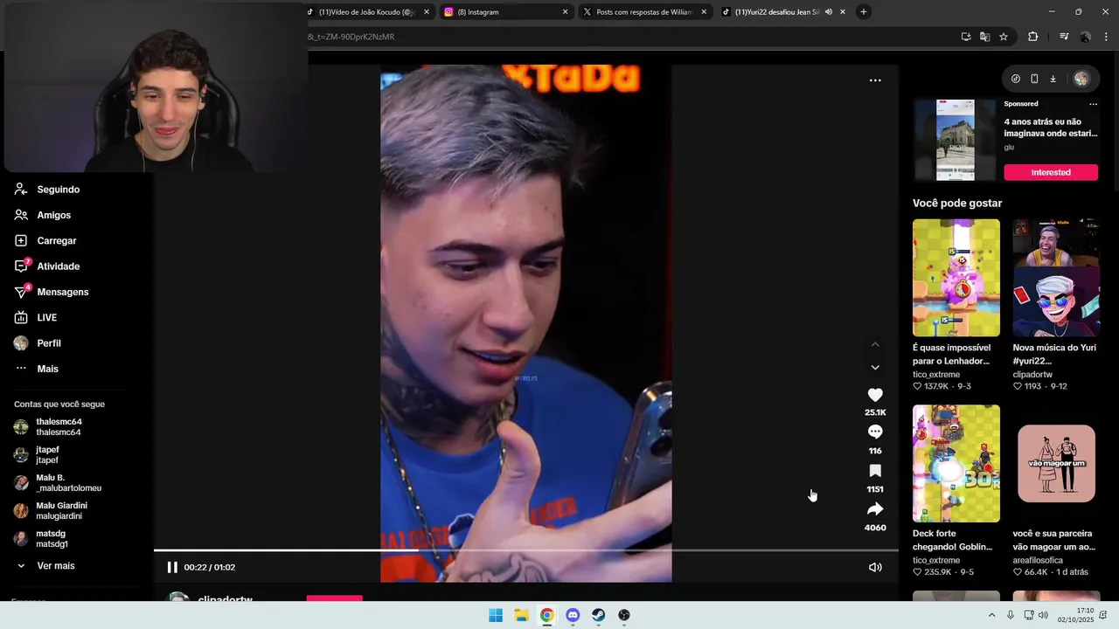The height and width of the screenshot is (629, 1119).
Task: Open the 'É quase impossível parar o Lenhador' video
Action: click(956, 278)
